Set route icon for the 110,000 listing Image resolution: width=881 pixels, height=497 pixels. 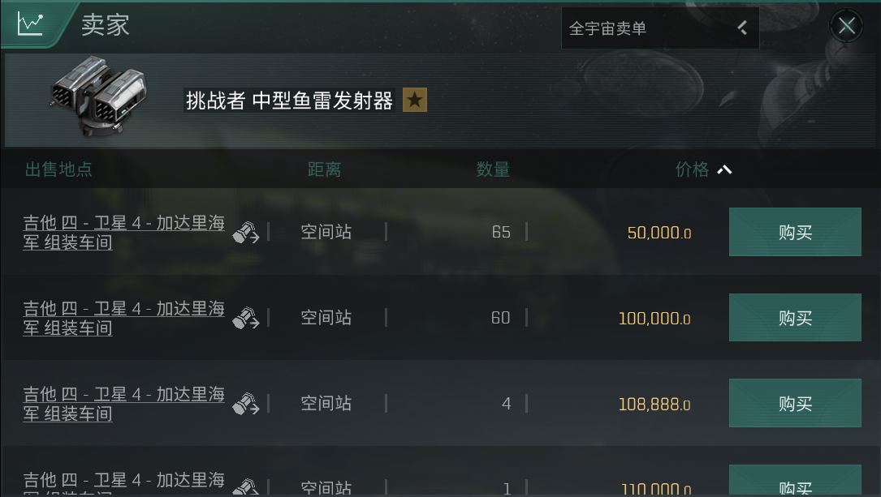point(245,487)
